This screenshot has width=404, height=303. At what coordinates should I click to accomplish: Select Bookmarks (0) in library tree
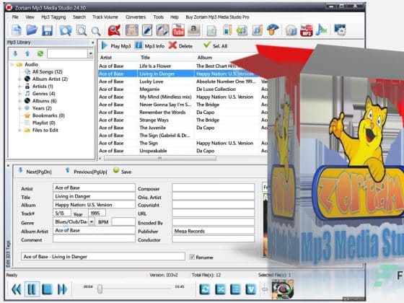pos(48,115)
